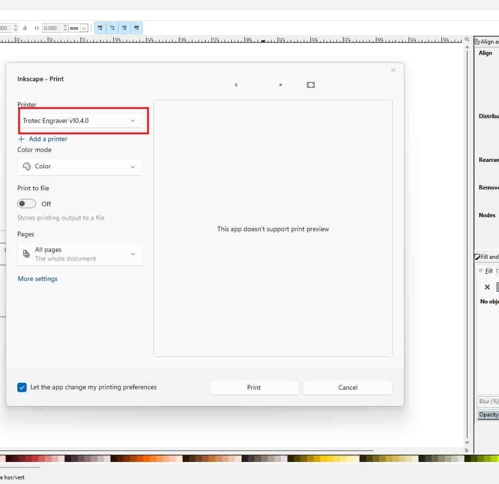Click the fit-to-page preview icon

pos(311,85)
